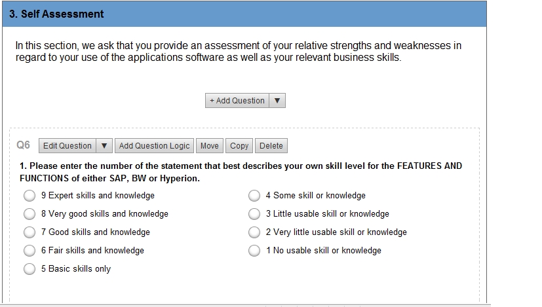Open Add Question Logic
The image size is (542, 307).
(154, 146)
